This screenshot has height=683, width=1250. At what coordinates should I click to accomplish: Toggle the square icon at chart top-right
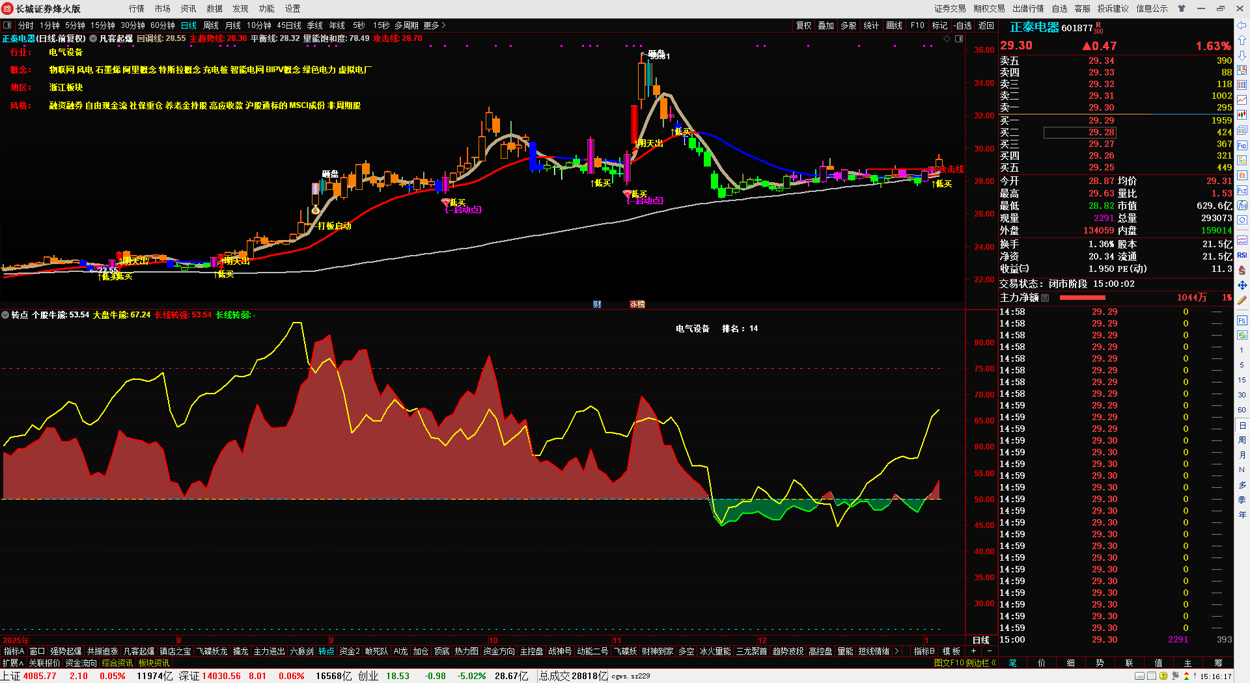(x=959, y=38)
